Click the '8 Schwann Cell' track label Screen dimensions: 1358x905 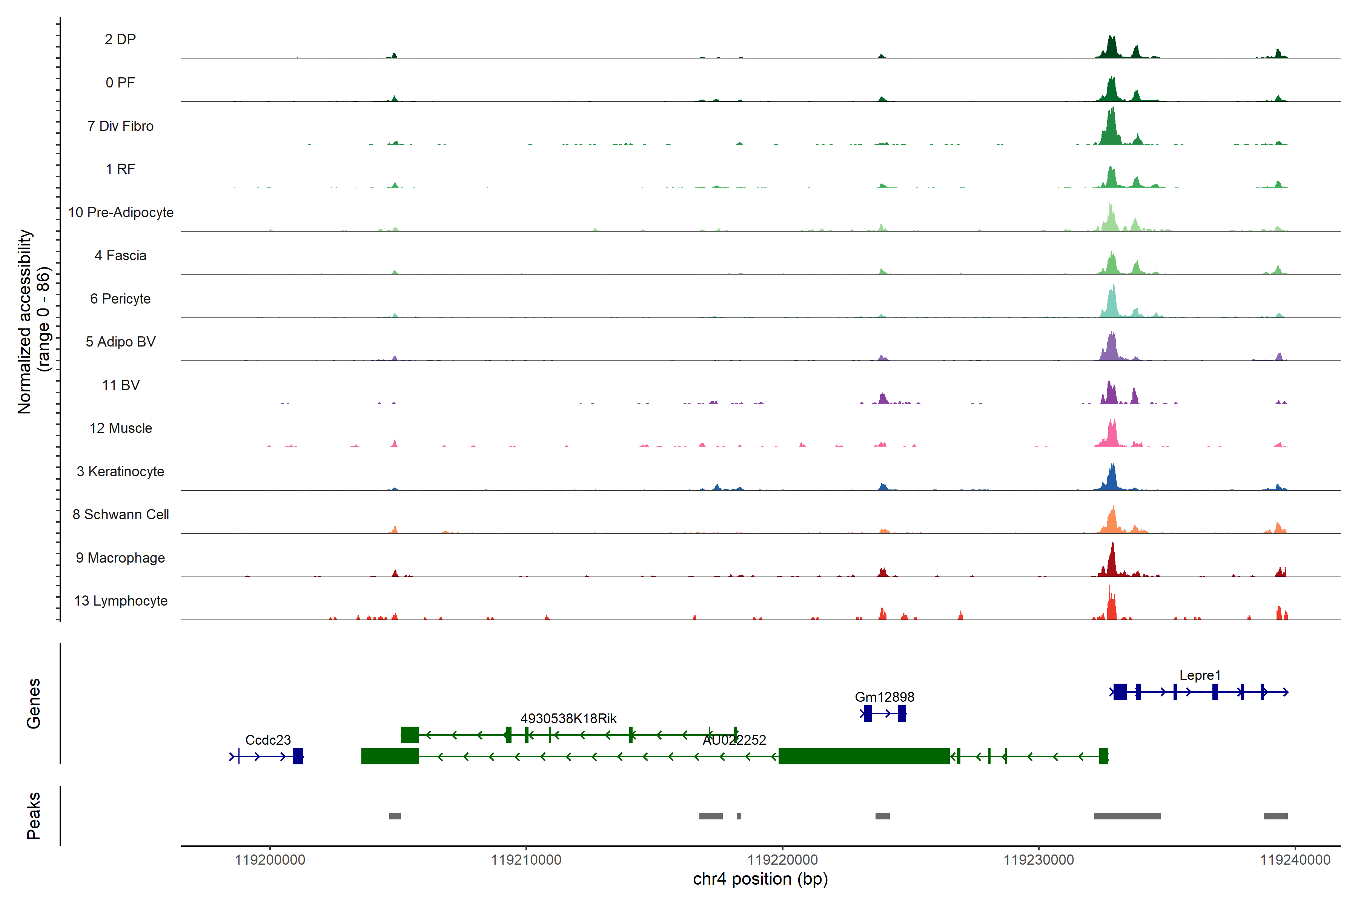point(120,514)
